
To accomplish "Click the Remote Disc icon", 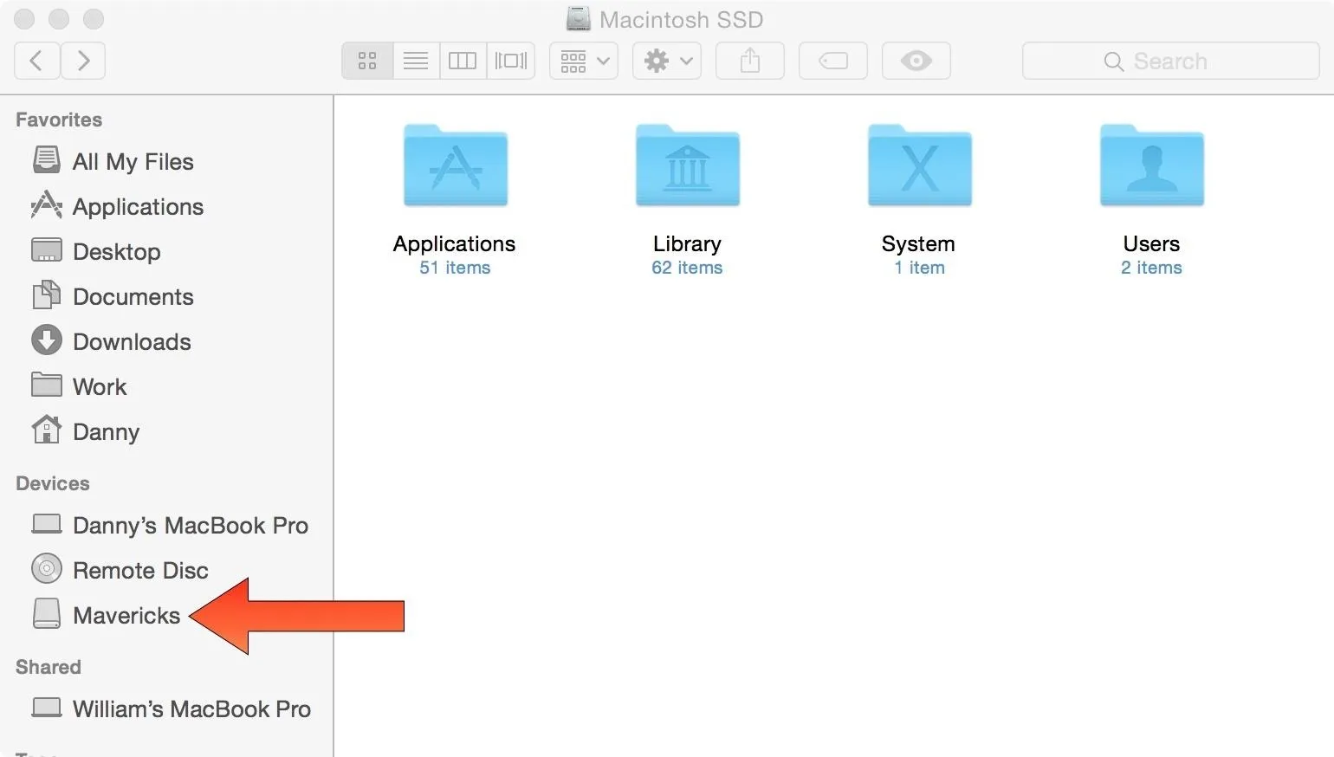I will [x=47, y=569].
